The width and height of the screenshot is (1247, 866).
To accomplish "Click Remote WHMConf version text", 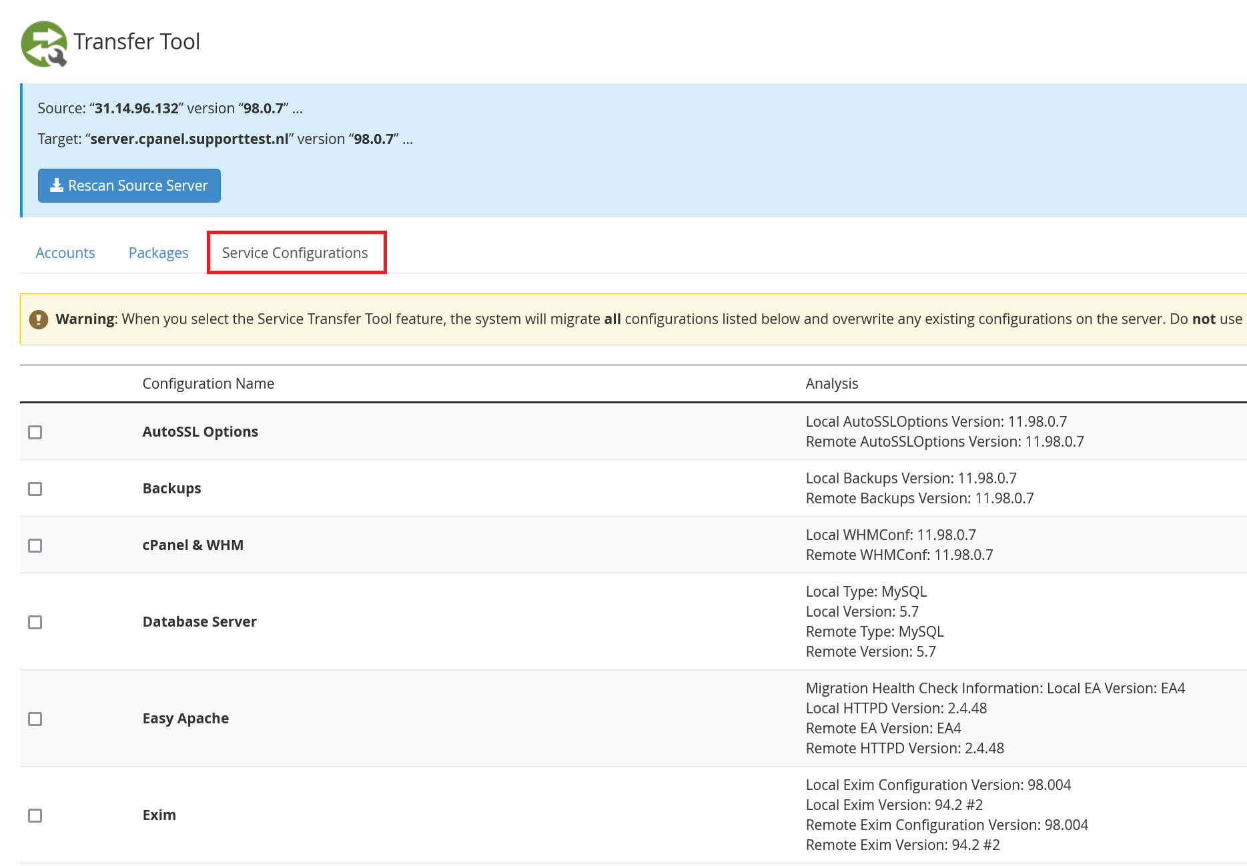I will (899, 555).
